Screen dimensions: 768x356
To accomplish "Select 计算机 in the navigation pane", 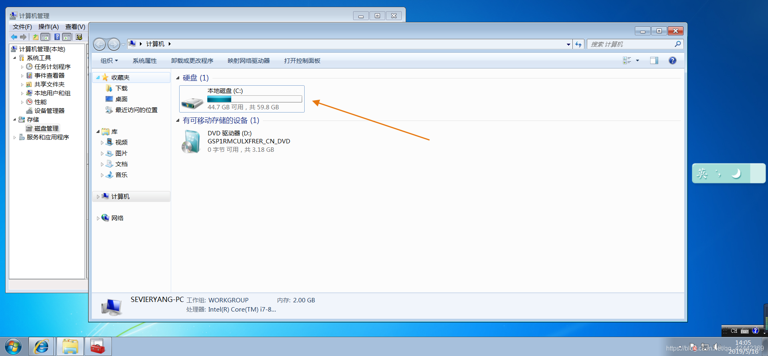I will point(120,197).
